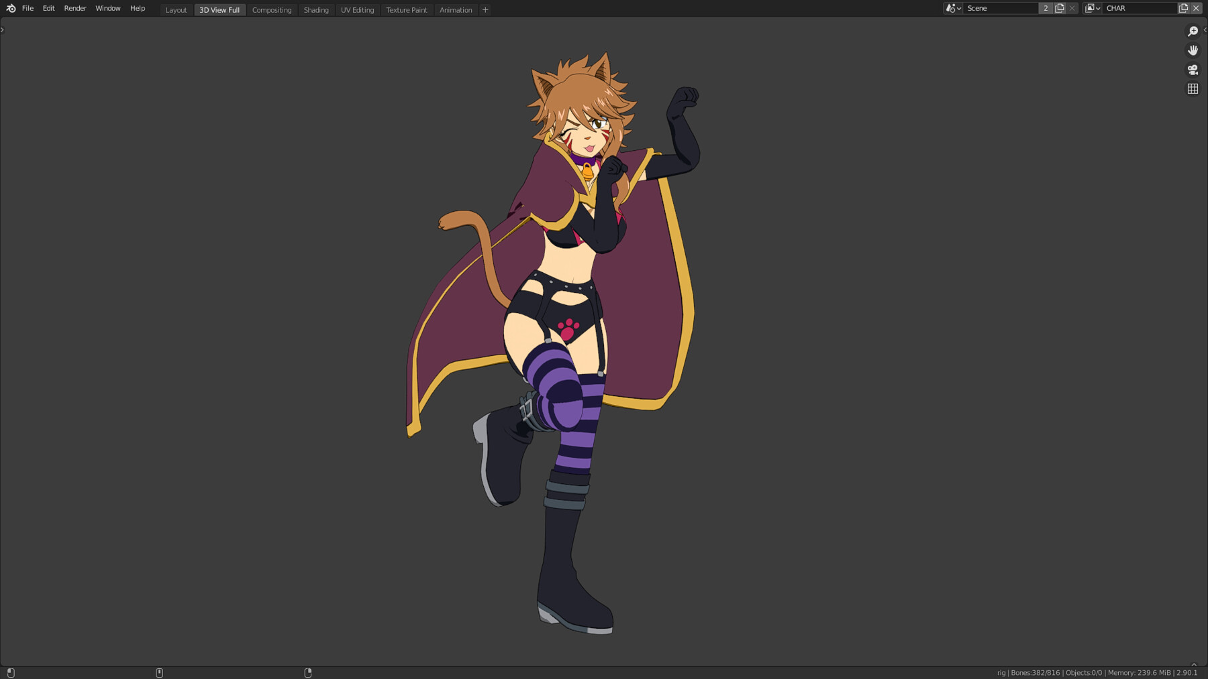Delete the current scene with the X icon
This screenshot has width=1208, height=679.
point(1072,8)
